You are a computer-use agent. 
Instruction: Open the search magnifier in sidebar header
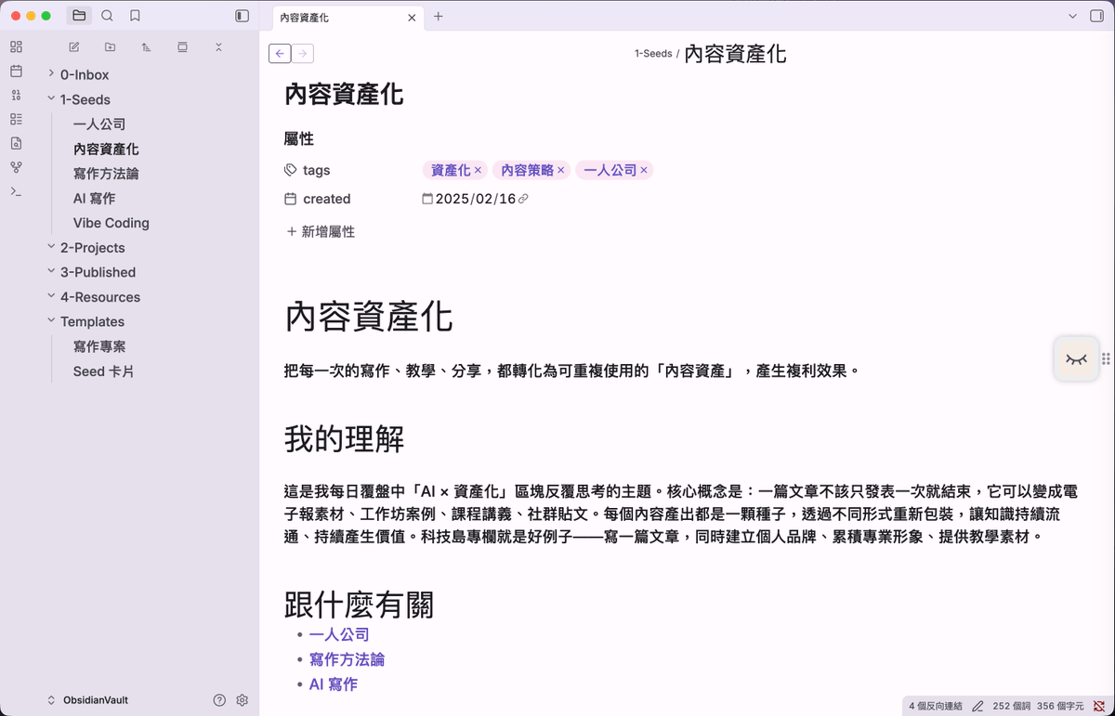click(x=107, y=16)
